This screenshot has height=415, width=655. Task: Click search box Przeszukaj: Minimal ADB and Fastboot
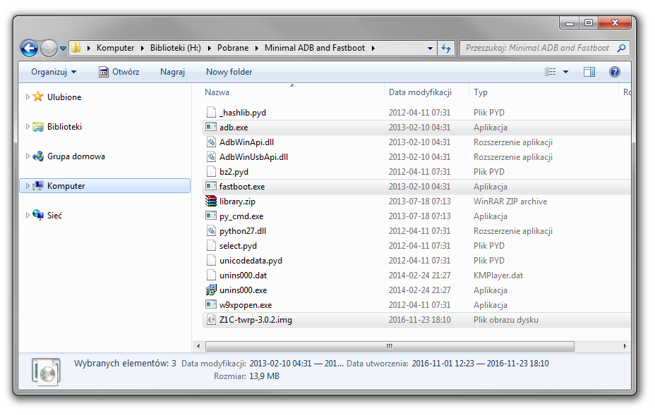pos(538,48)
